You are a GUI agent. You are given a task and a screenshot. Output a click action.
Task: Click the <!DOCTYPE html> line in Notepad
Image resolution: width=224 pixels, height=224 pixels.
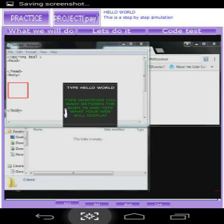pyautogui.click(x=24, y=57)
